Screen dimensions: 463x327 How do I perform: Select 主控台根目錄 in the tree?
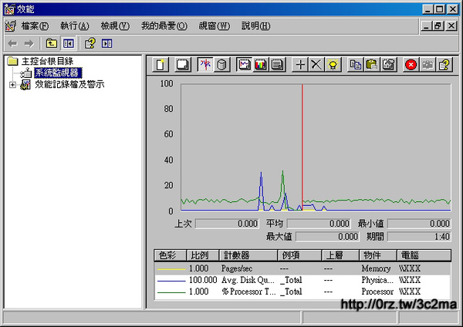[x=47, y=61]
